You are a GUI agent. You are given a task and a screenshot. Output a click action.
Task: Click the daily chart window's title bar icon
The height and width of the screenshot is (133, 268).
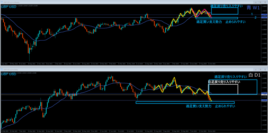pos(2,69)
